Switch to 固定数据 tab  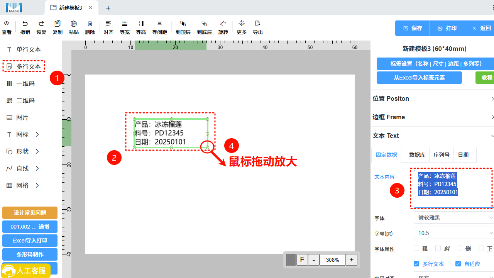(386, 154)
